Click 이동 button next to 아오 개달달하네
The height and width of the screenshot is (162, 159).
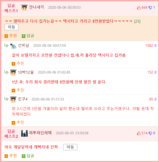[x=70, y=147]
